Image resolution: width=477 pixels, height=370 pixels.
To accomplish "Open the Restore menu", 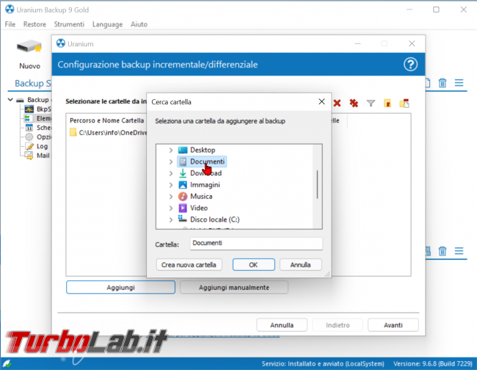I will click(34, 24).
